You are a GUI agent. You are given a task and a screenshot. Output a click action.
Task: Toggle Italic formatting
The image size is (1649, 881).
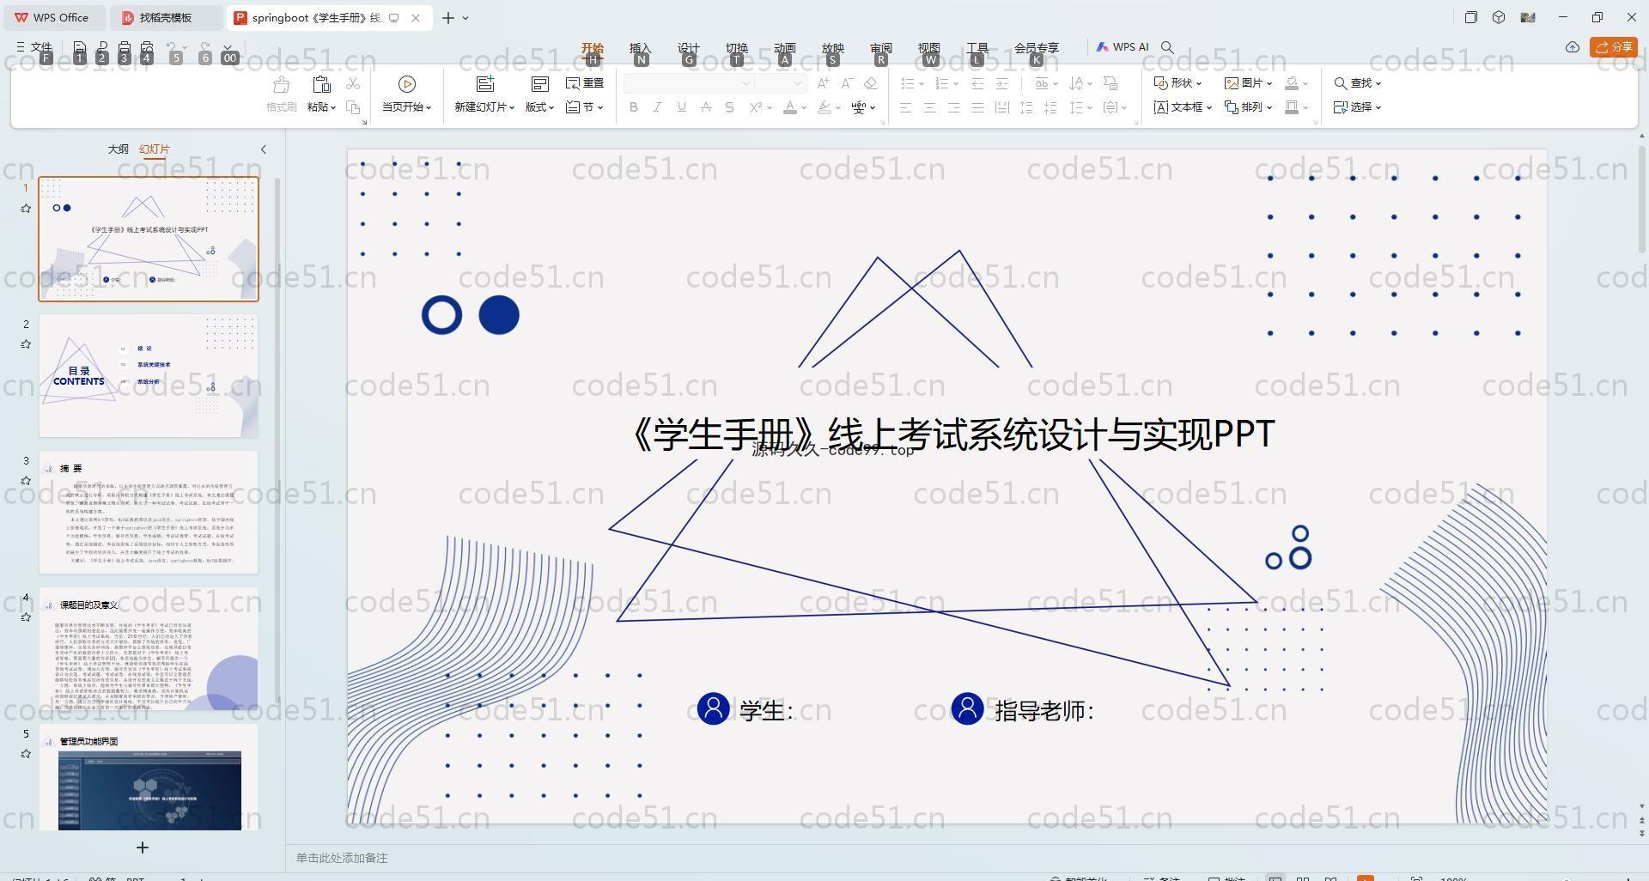click(x=657, y=107)
